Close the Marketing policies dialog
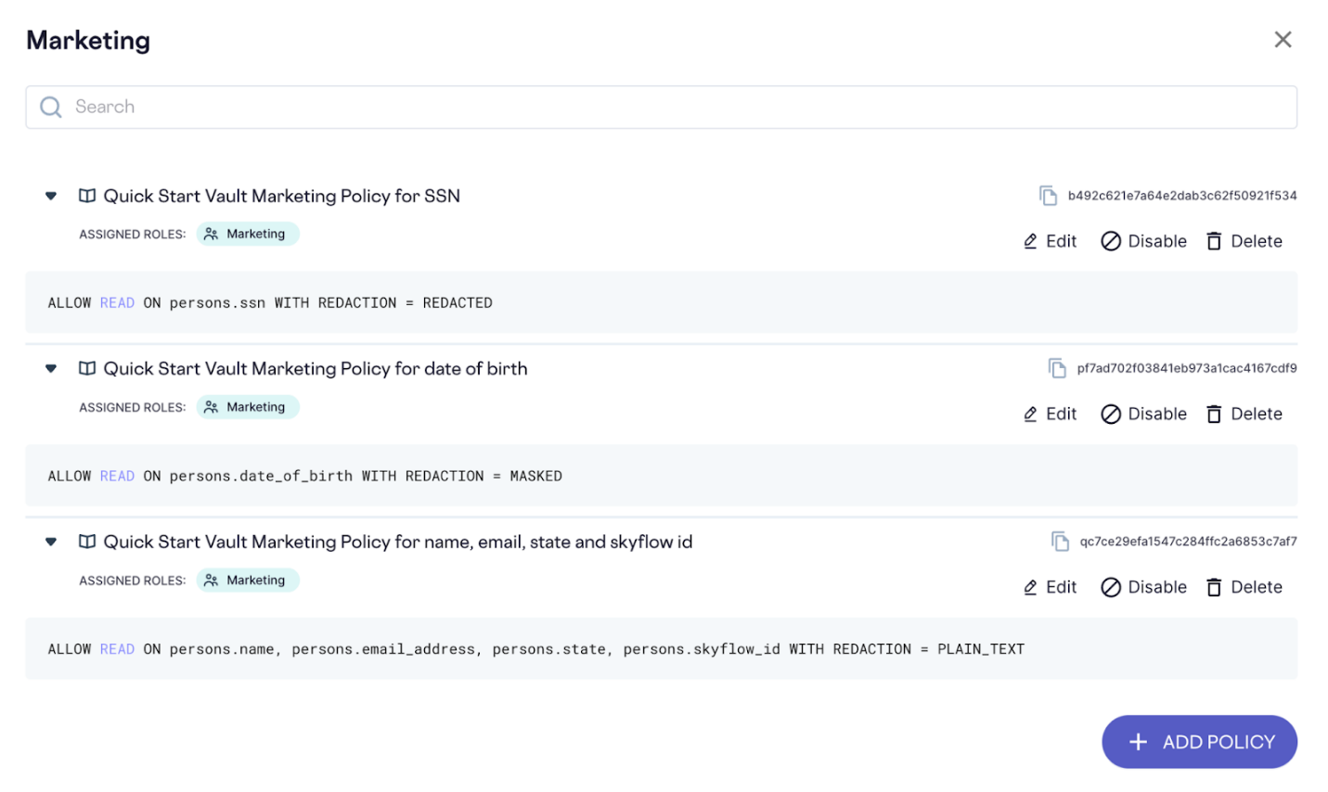The width and height of the screenshot is (1328, 792). pyautogui.click(x=1283, y=40)
